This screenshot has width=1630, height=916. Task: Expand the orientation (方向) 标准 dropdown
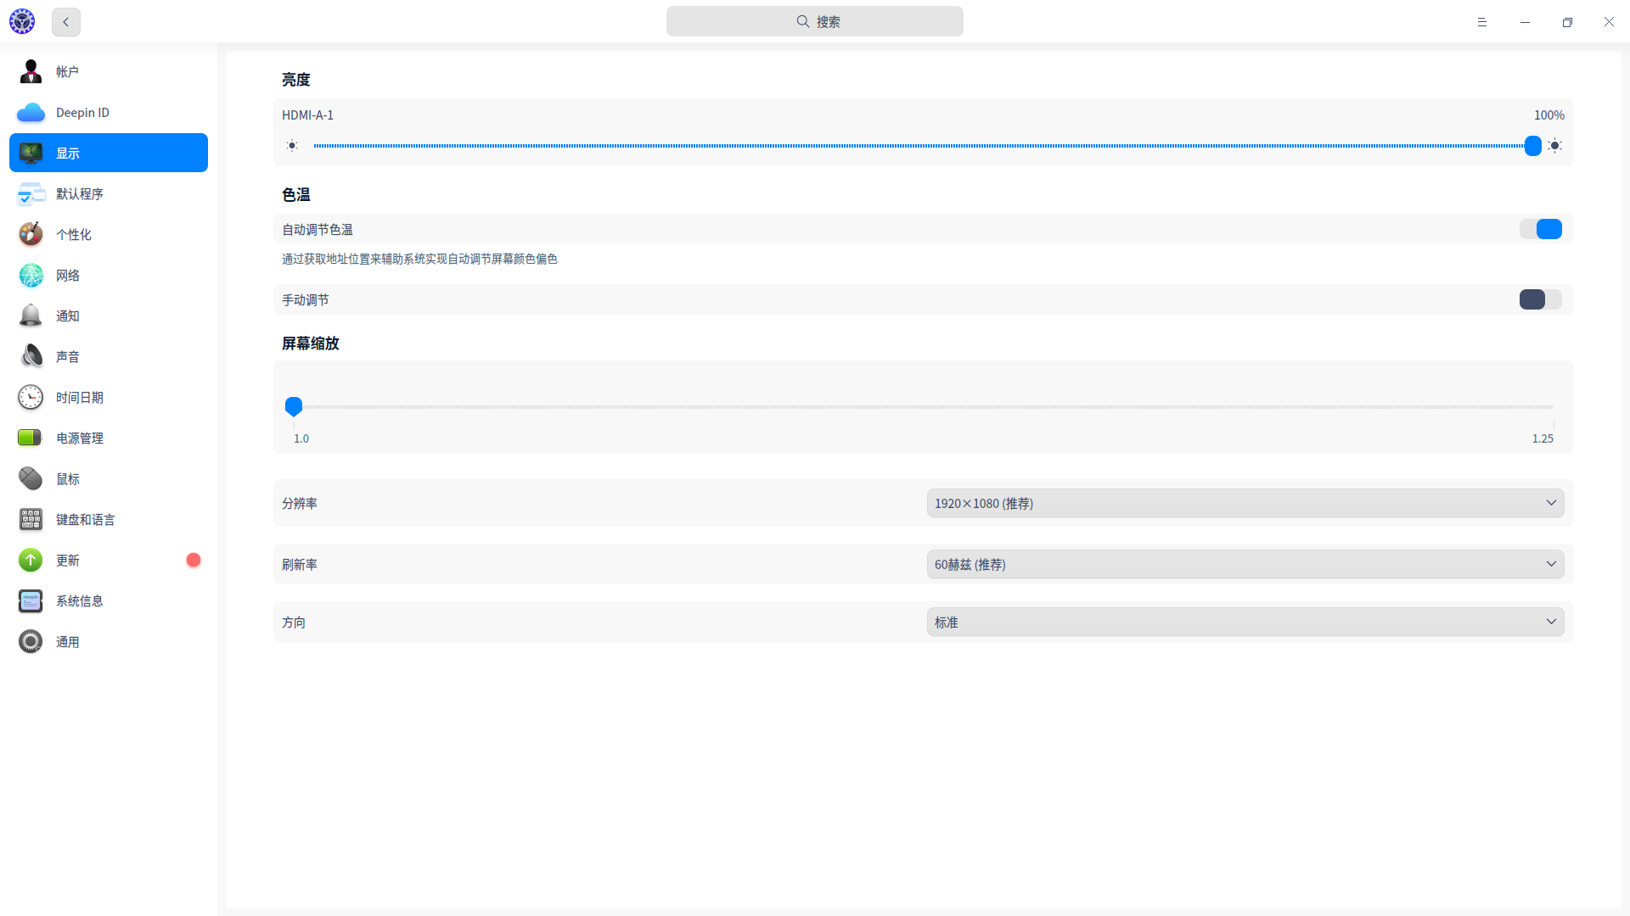(x=1245, y=622)
